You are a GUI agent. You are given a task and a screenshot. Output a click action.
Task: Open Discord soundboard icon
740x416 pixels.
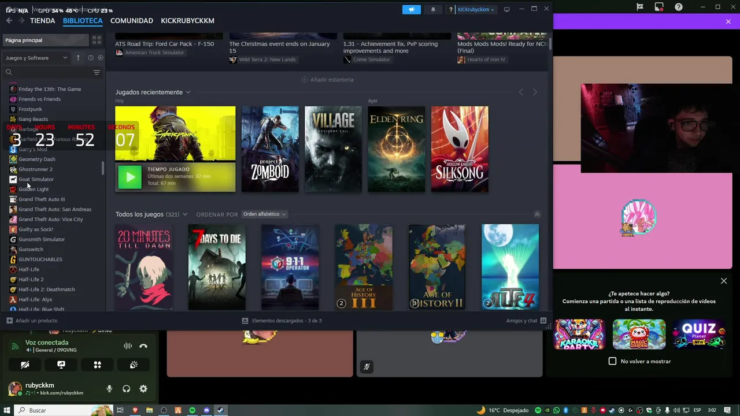134,365
